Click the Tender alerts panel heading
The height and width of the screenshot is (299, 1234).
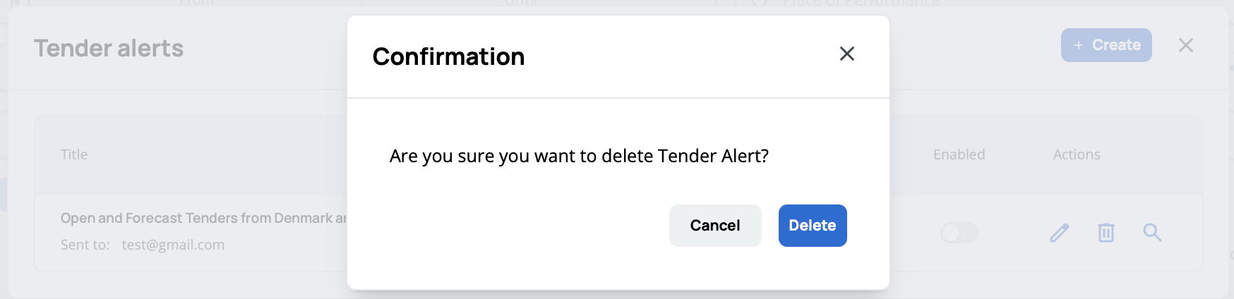[109, 48]
